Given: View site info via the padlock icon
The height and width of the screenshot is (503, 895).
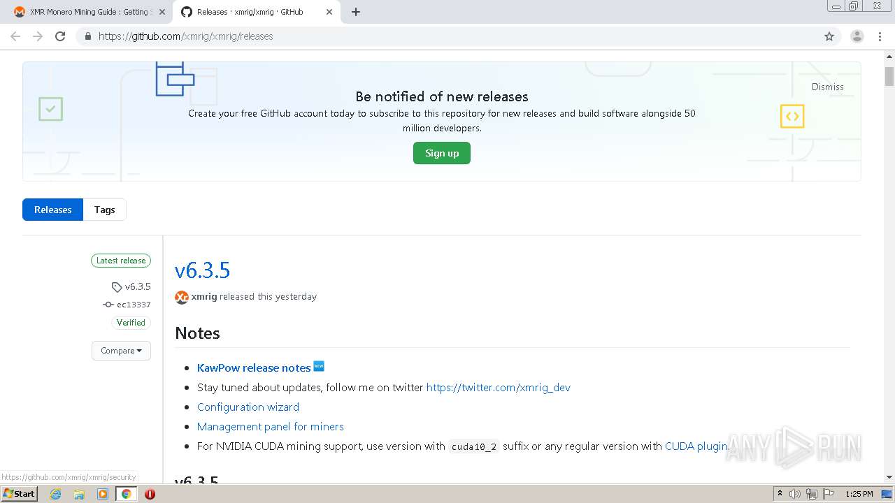Looking at the screenshot, I should [87, 36].
